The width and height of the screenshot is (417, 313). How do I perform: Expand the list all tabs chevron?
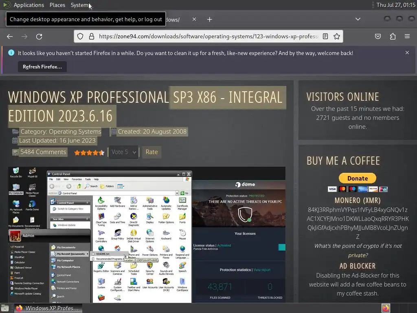point(358,19)
